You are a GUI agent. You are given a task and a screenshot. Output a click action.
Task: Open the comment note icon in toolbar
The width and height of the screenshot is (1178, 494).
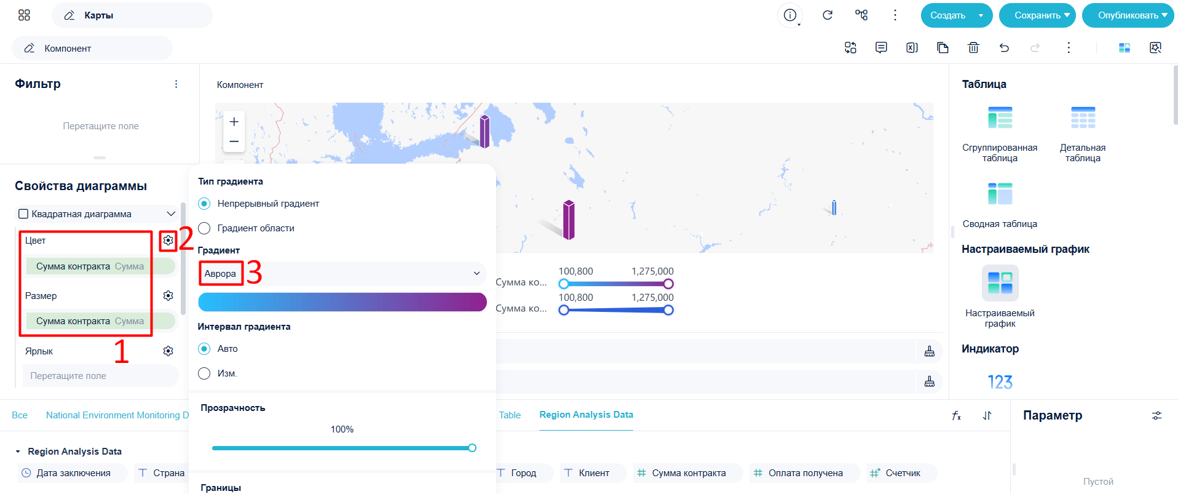pyautogui.click(x=881, y=47)
